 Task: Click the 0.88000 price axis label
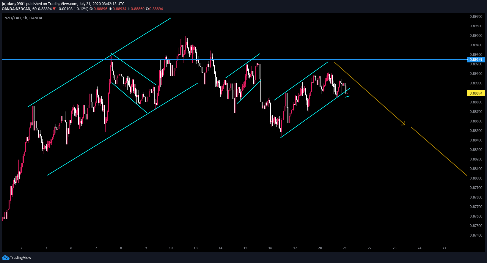(476, 178)
